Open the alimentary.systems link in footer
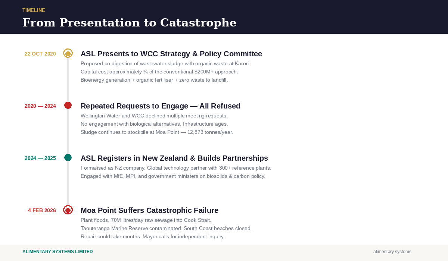This screenshot has height=261, width=448. coord(392,252)
